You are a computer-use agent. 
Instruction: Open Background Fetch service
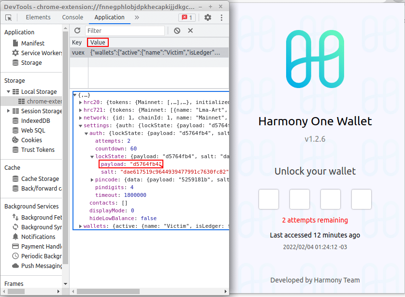point(37,217)
